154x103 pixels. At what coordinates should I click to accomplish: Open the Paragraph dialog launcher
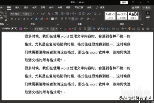pos(102,24)
